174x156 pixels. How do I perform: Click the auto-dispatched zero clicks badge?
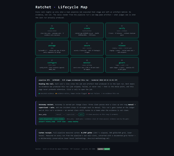pos(51,119)
